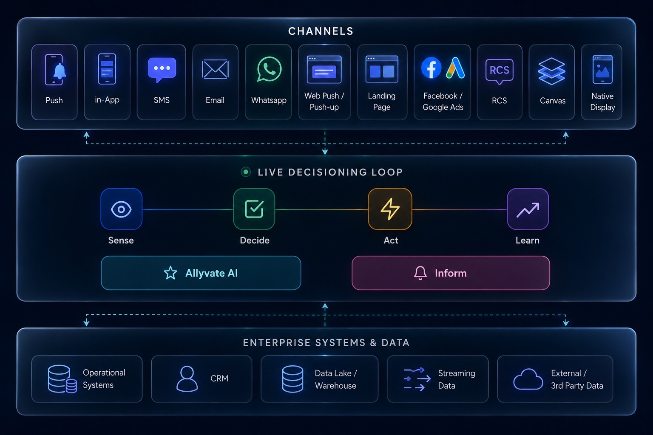Click the Learn label
This screenshot has width=653, height=435.
tap(528, 240)
